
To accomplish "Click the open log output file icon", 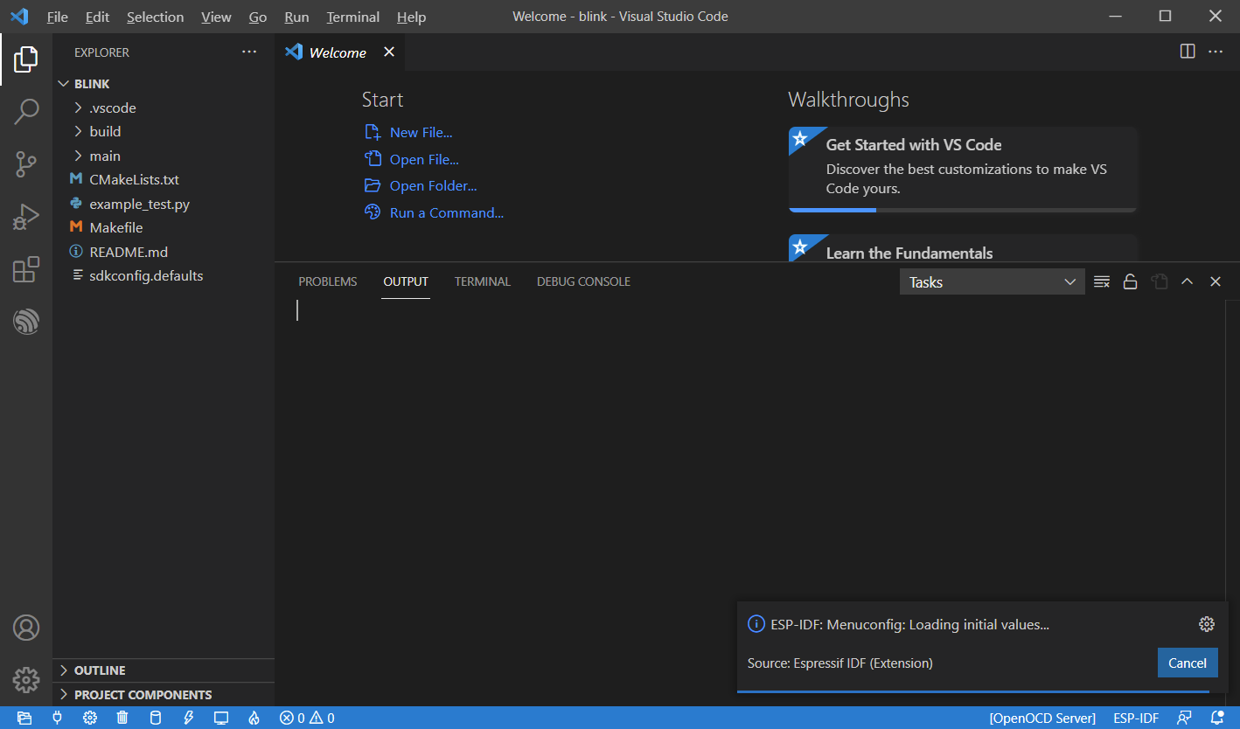I will click(1160, 281).
